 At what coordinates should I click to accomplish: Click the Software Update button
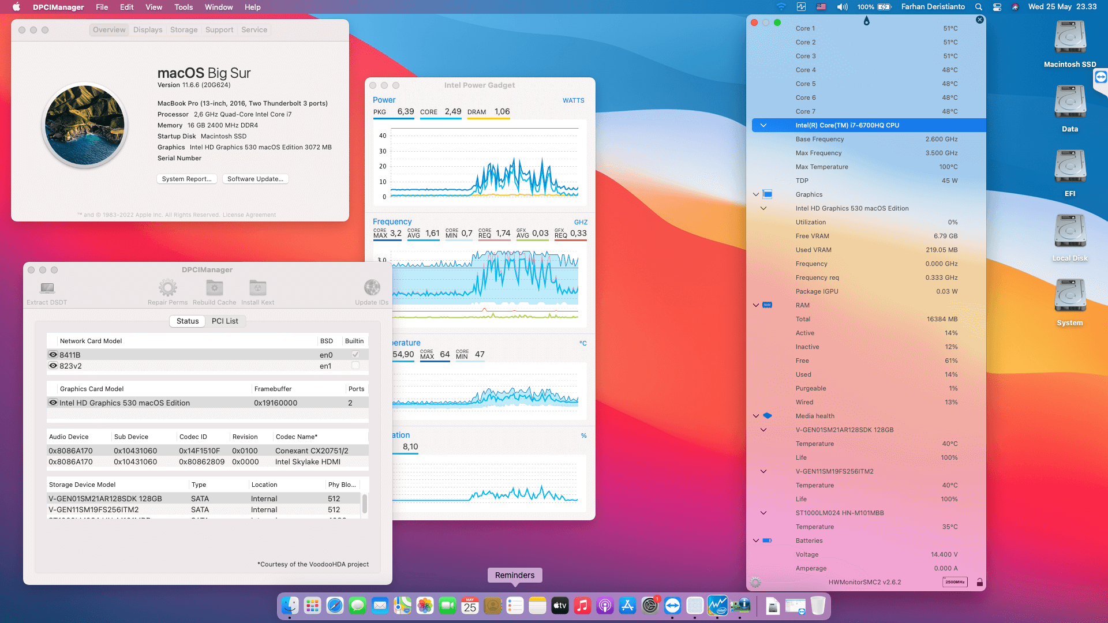pyautogui.click(x=255, y=179)
